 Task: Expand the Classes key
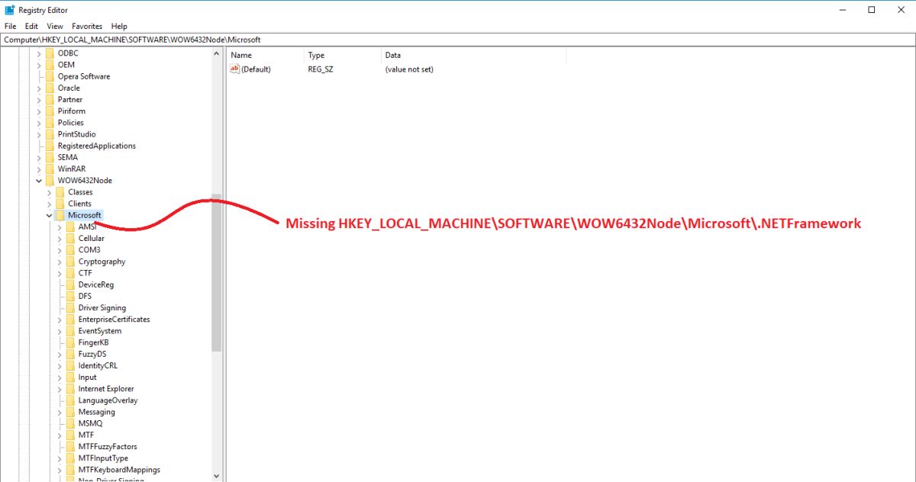50,192
